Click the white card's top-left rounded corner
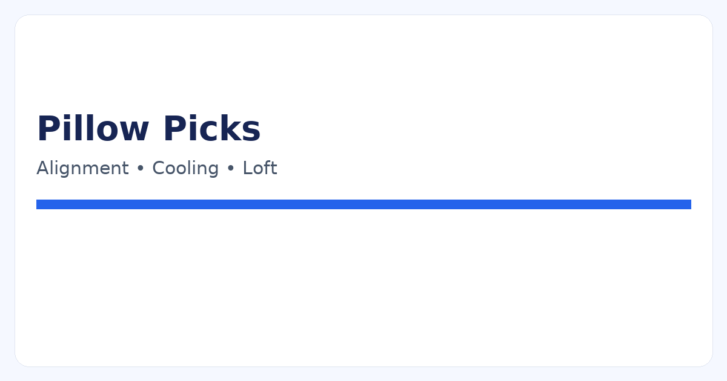 (x=21, y=21)
